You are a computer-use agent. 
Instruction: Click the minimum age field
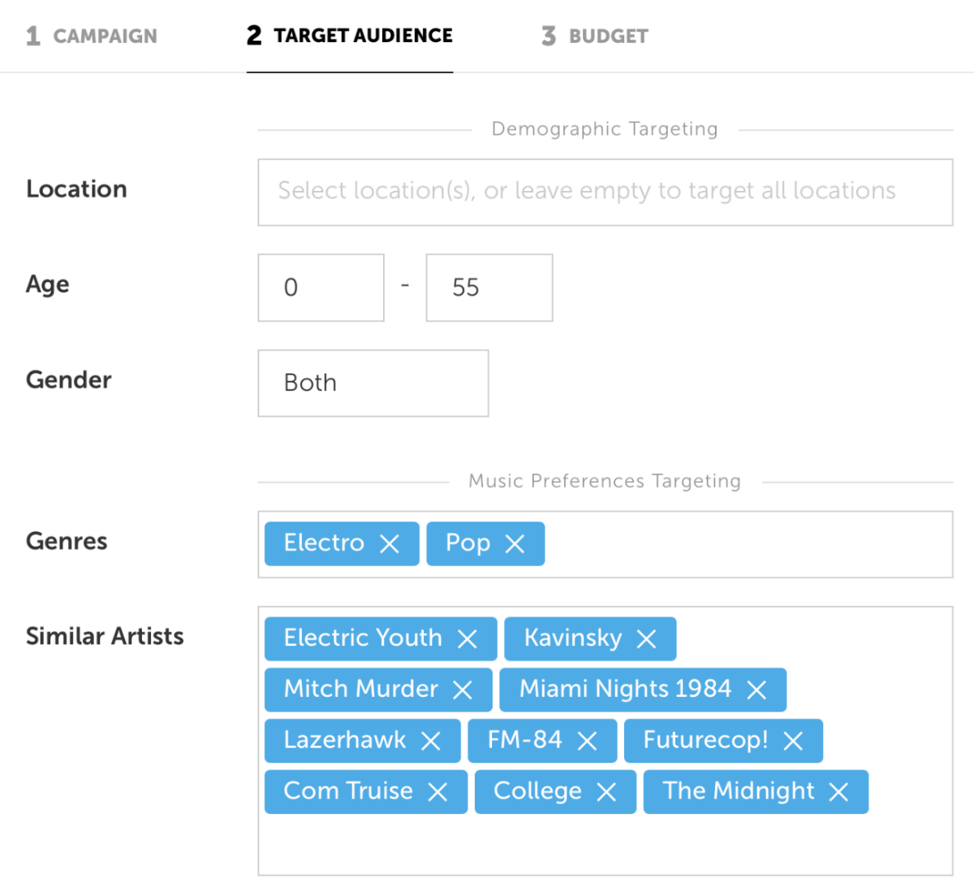coord(321,288)
